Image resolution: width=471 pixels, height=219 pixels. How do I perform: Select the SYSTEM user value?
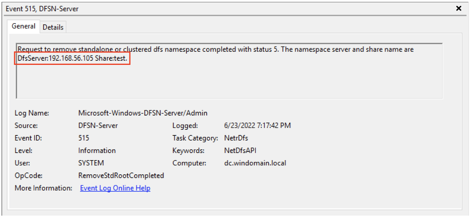coord(91,163)
